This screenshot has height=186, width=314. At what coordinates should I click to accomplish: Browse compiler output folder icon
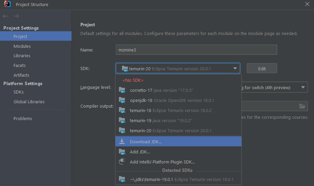point(302,106)
